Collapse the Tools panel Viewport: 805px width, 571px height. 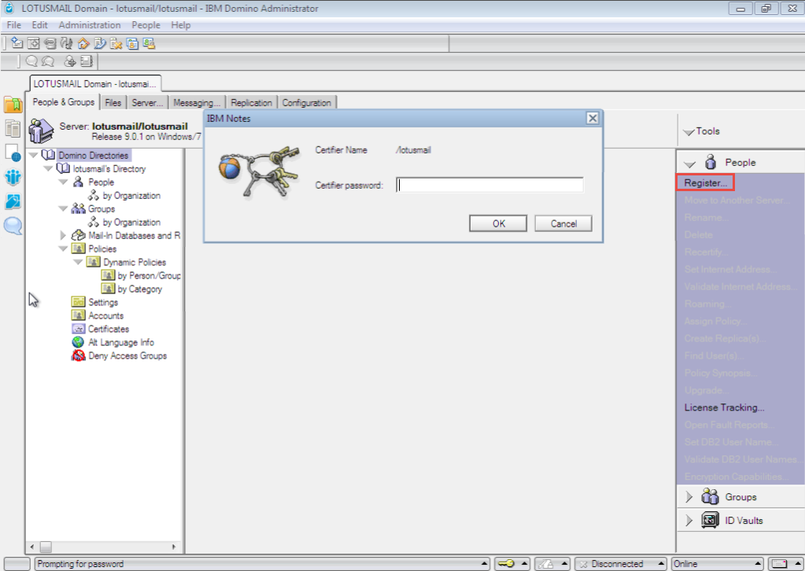click(689, 132)
